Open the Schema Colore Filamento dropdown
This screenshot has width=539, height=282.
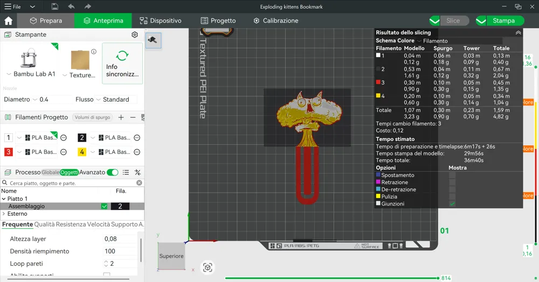coord(461,41)
